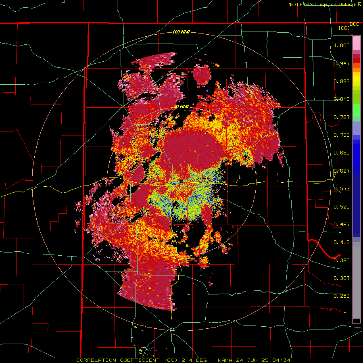Click the 0.520 legend value
Image resolution: width=363 pixels, height=363 pixels.
point(342,207)
